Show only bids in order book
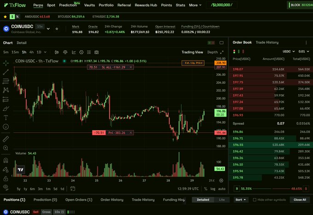 239,52
